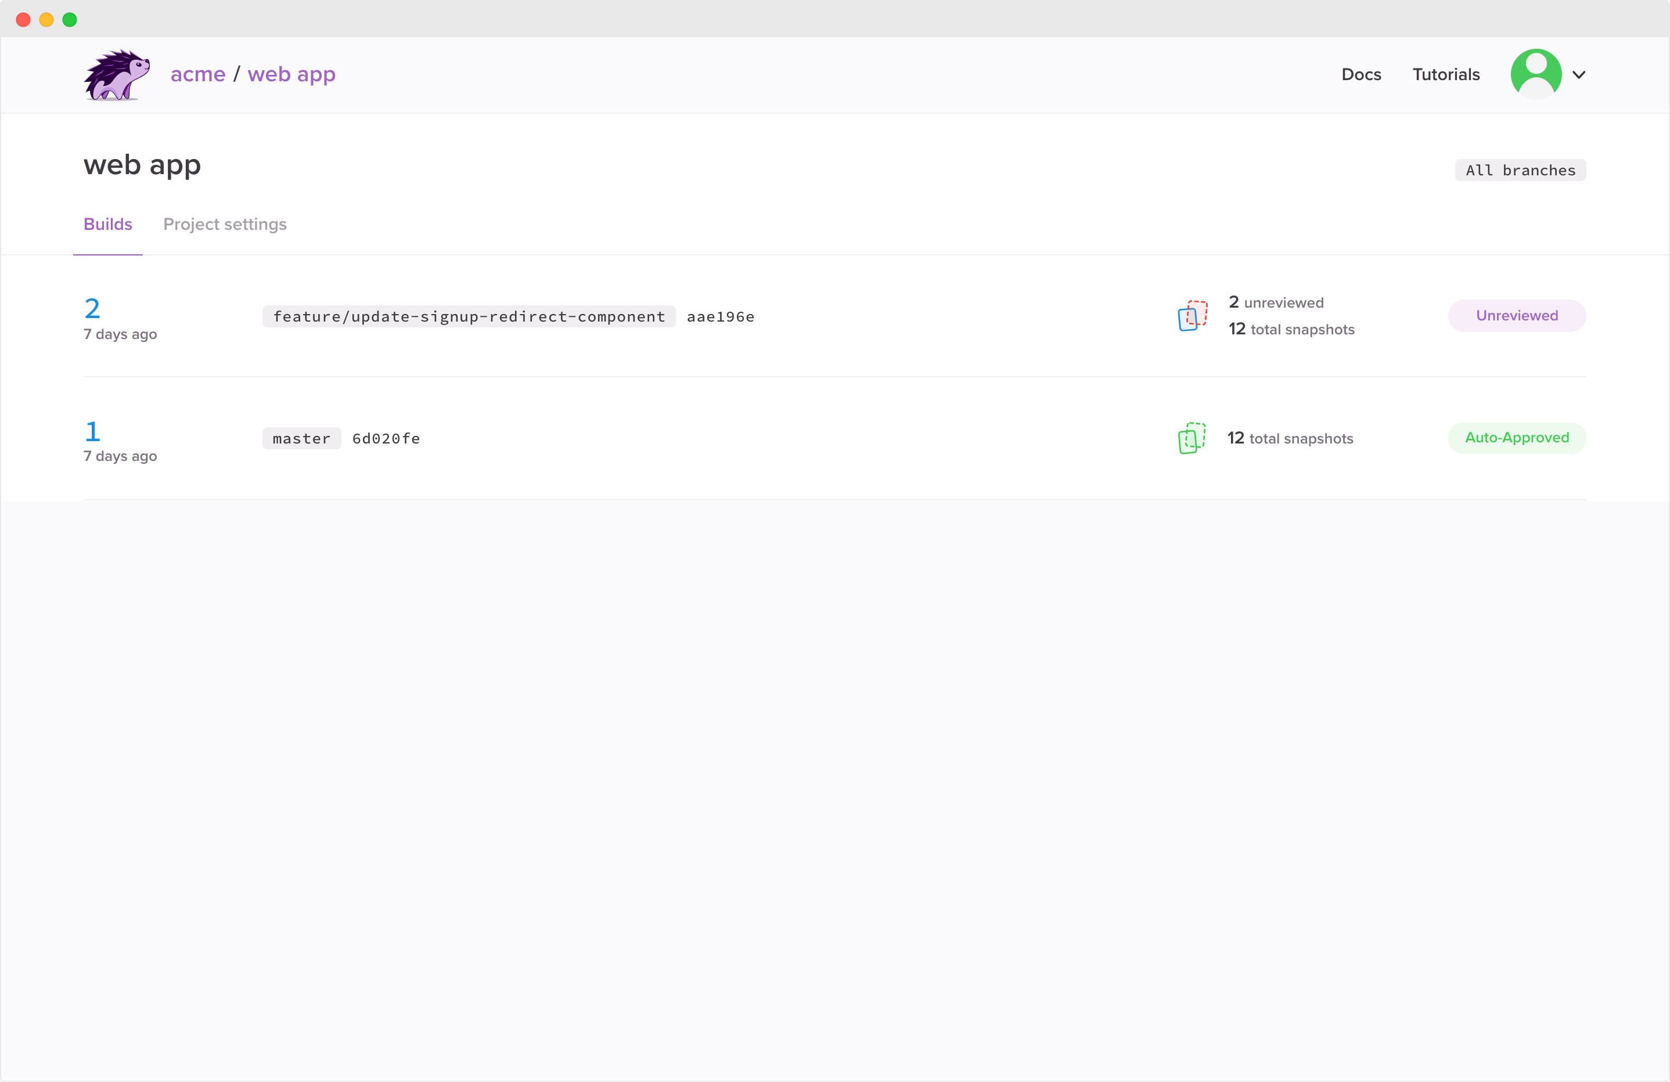Click the Auto-Approved status badge

point(1516,438)
